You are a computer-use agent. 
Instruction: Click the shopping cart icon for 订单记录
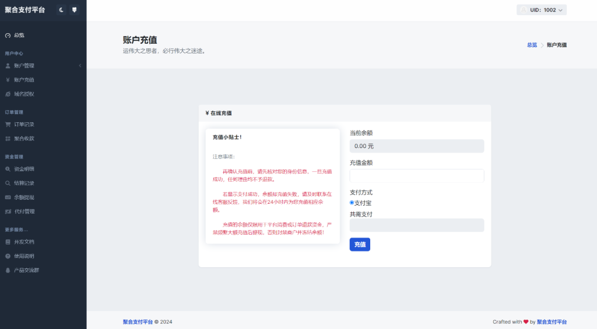(8, 125)
